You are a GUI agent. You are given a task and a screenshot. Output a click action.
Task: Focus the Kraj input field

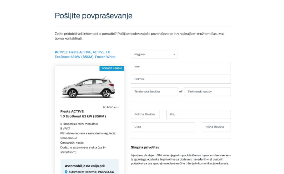pos(198,114)
